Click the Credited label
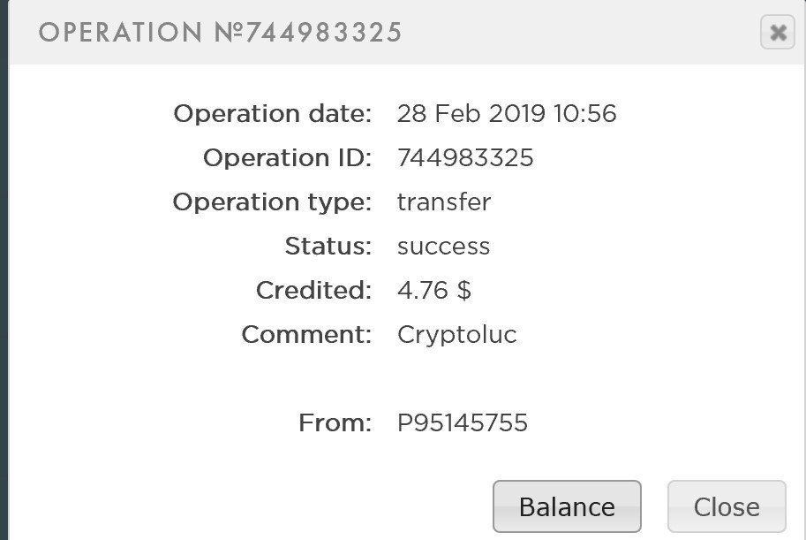The image size is (806, 540). click(x=313, y=291)
